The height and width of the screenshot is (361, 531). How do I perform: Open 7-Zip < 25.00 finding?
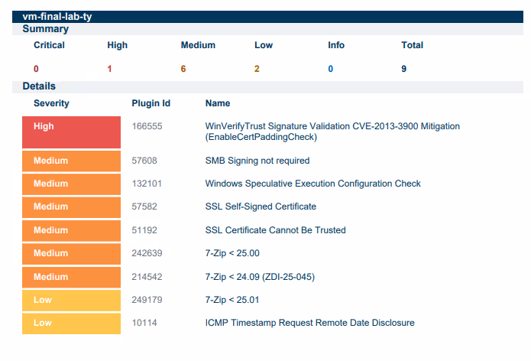click(232, 254)
